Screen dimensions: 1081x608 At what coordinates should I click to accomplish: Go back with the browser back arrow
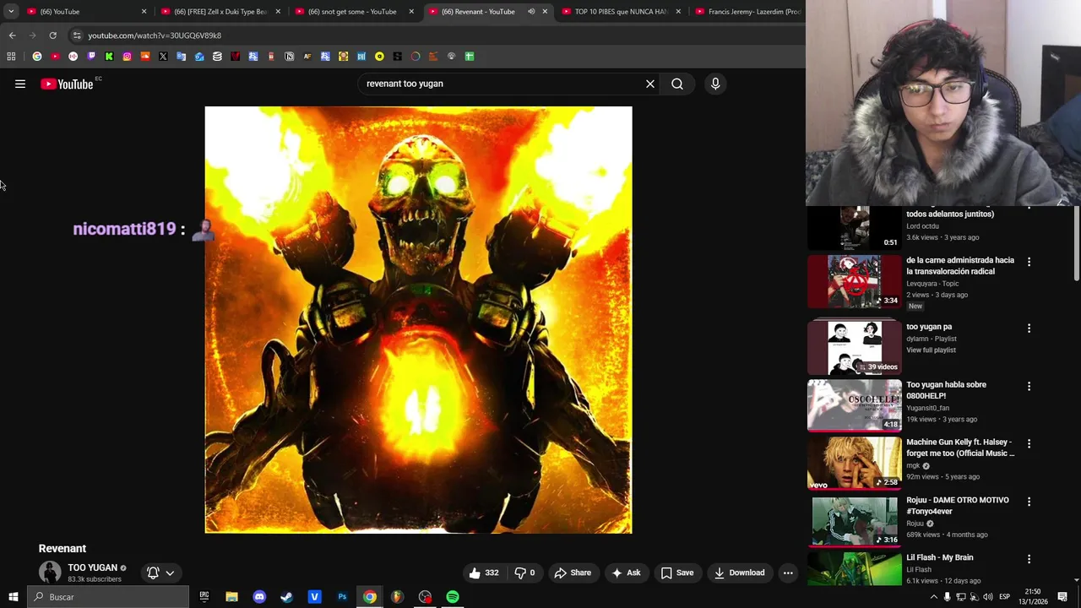coord(12,35)
